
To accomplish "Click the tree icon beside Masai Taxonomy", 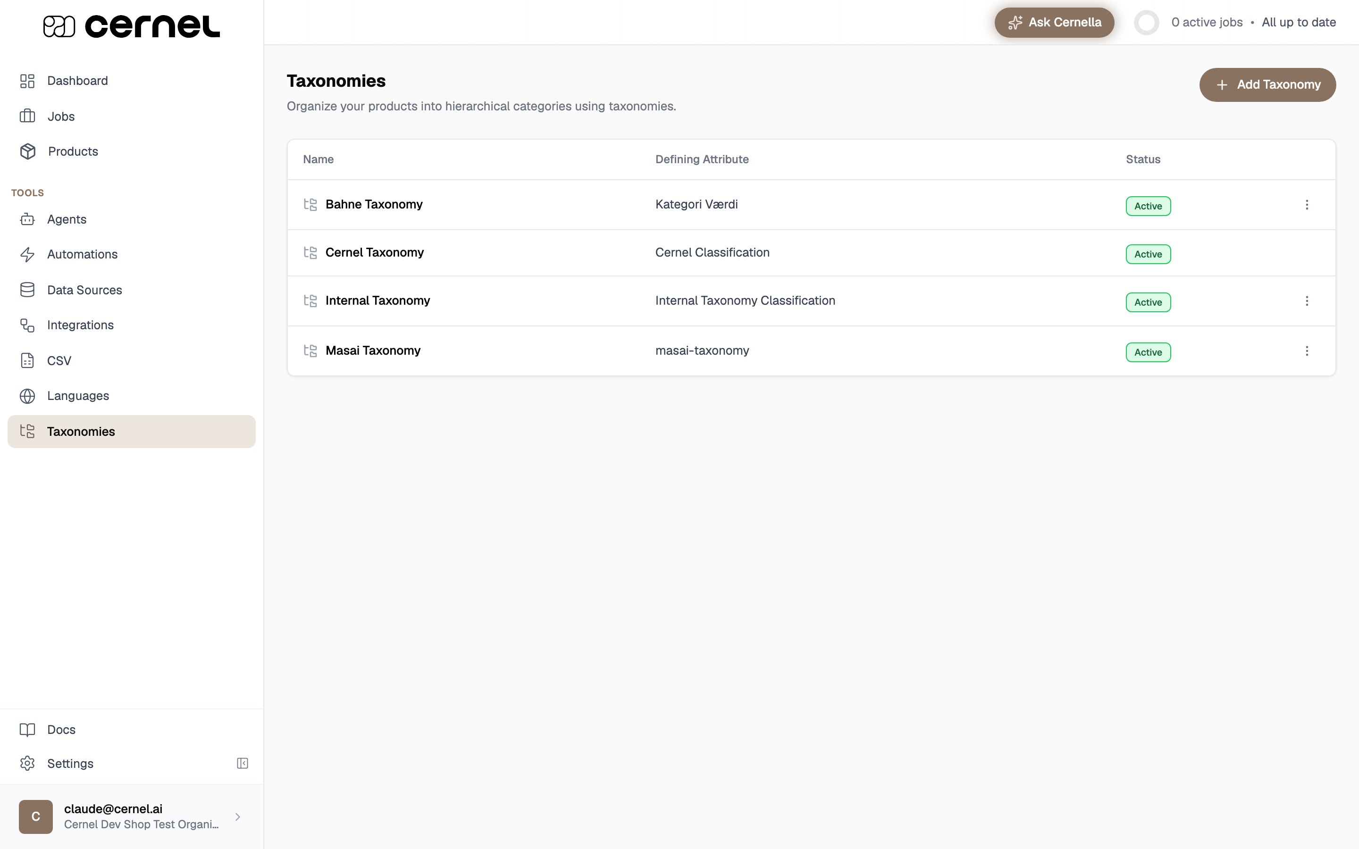I will click(x=310, y=351).
